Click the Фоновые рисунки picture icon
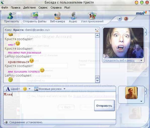The height and width of the screenshot is (128, 150). click(36, 89)
